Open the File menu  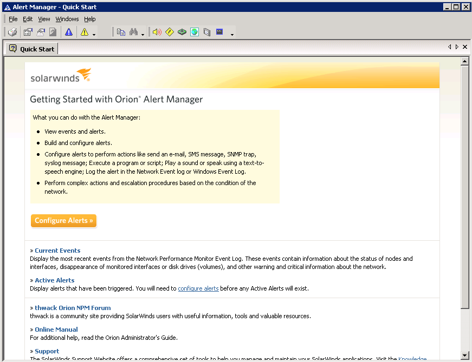(13, 19)
